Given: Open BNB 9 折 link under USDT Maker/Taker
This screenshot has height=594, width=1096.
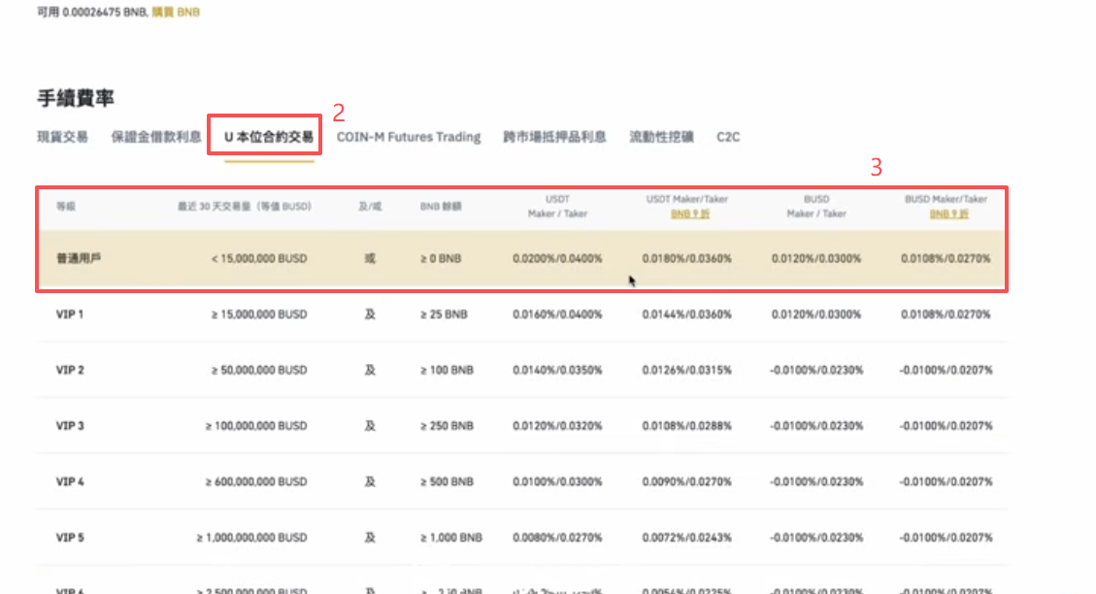Looking at the screenshot, I should [x=689, y=214].
